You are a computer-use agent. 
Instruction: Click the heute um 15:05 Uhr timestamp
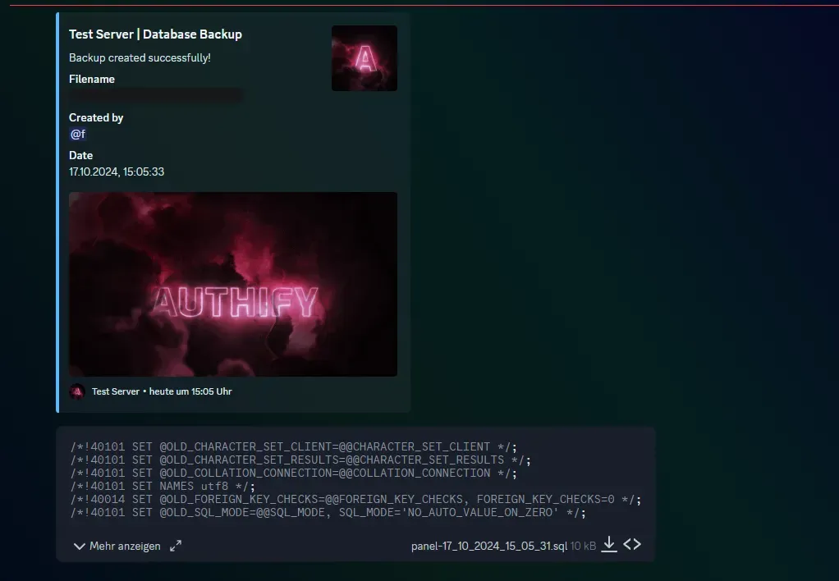click(x=190, y=391)
